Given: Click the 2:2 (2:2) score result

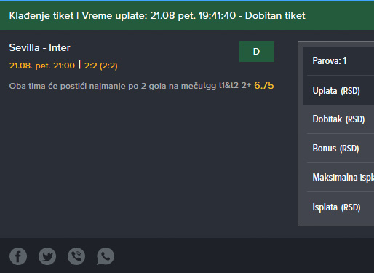Looking at the screenshot, I should [101, 66].
